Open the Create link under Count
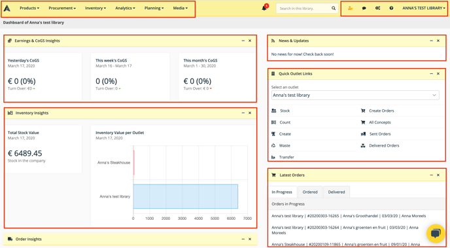Viewport: 450px width, 248px height. tap(285, 133)
